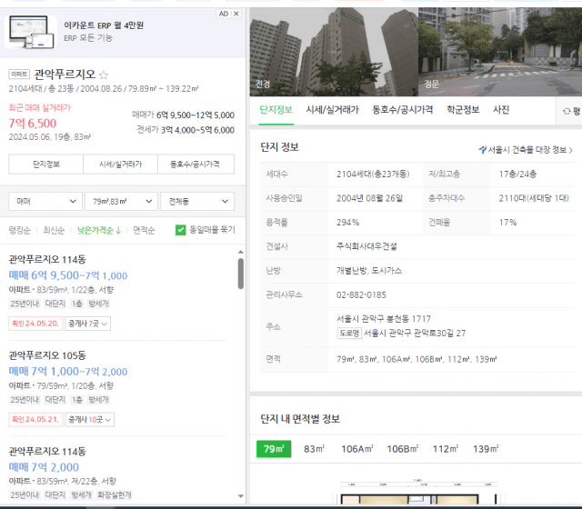
Task: Click the refresh icon beside 평
Action: pyautogui.click(x=567, y=111)
